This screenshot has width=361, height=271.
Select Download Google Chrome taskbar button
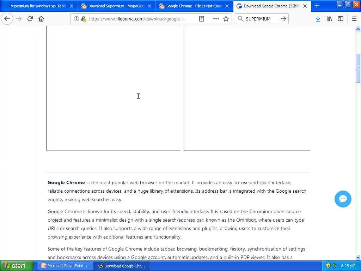click(122, 266)
